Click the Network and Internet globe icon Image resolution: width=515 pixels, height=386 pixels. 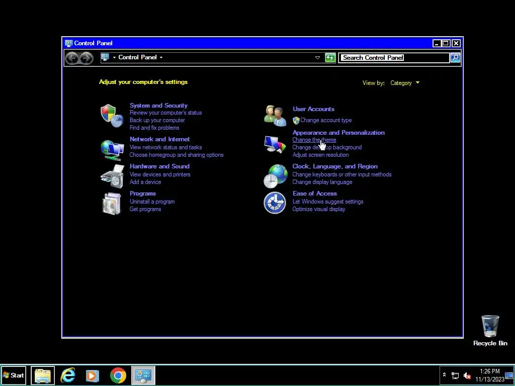click(112, 150)
